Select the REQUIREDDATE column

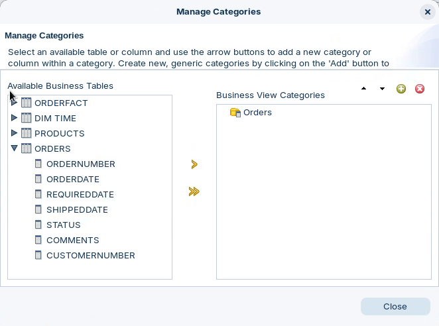pyautogui.click(x=80, y=194)
